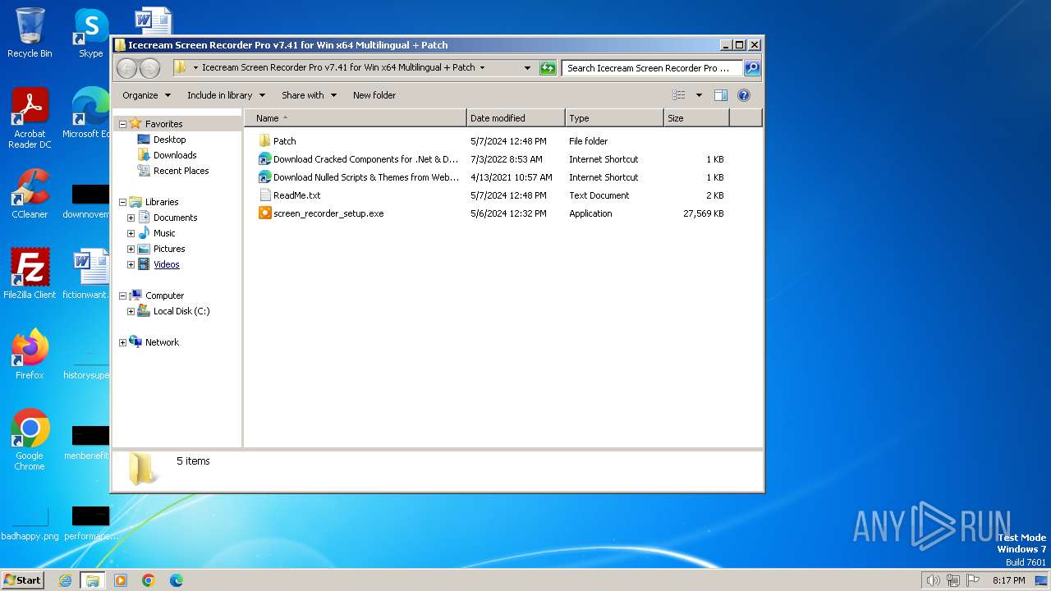1051x591 pixels.
Task: Open the Include in library dropdown
Action: coord(226,95)
